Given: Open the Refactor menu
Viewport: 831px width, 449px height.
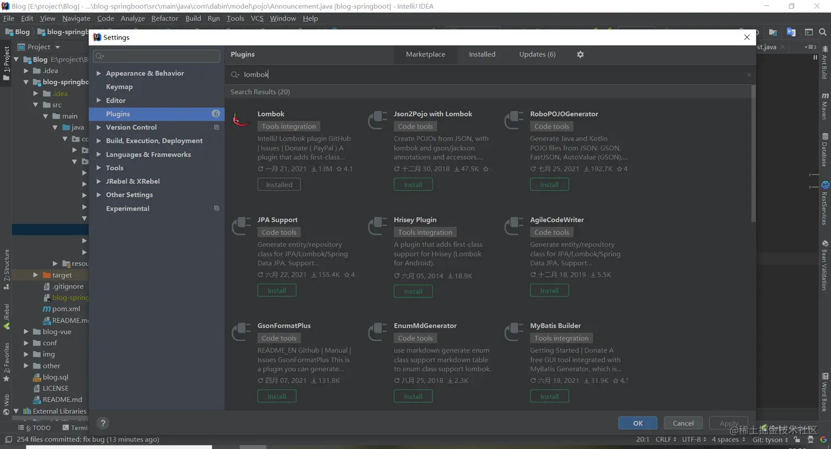Looking at the screenshot, I should point(165,18).
